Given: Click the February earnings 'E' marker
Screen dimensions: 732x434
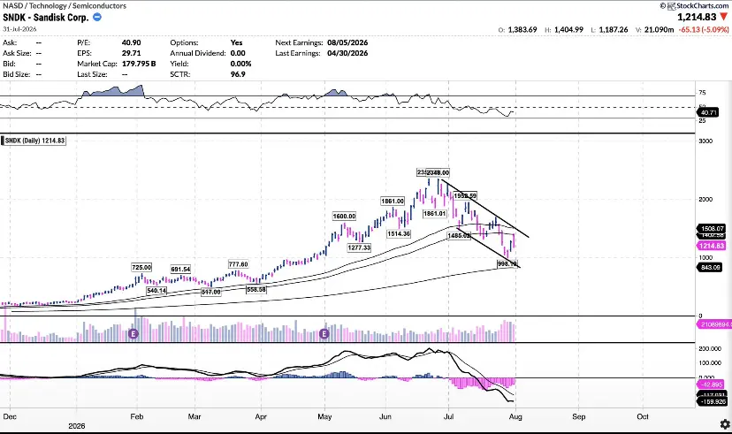Looking at the screenshot, I should click(x=133, y=333).
